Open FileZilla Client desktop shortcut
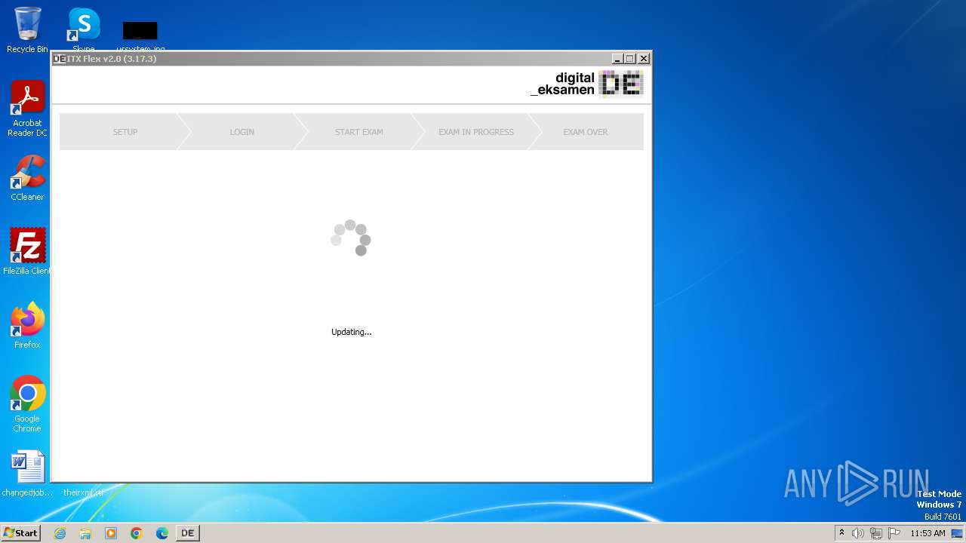Screen dimensions: 966x543 pos(27,251)
